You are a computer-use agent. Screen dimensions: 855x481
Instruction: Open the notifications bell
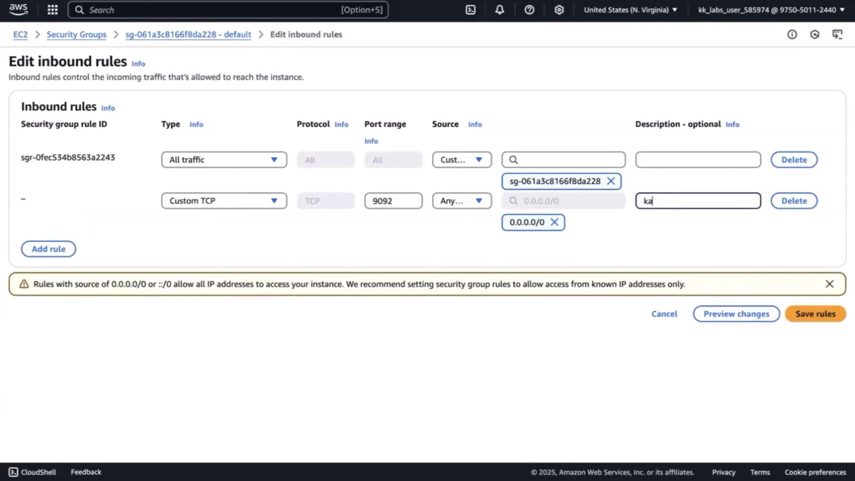500,10
